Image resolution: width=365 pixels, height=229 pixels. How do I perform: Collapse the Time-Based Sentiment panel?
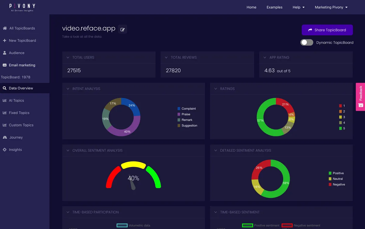[215, 212]
